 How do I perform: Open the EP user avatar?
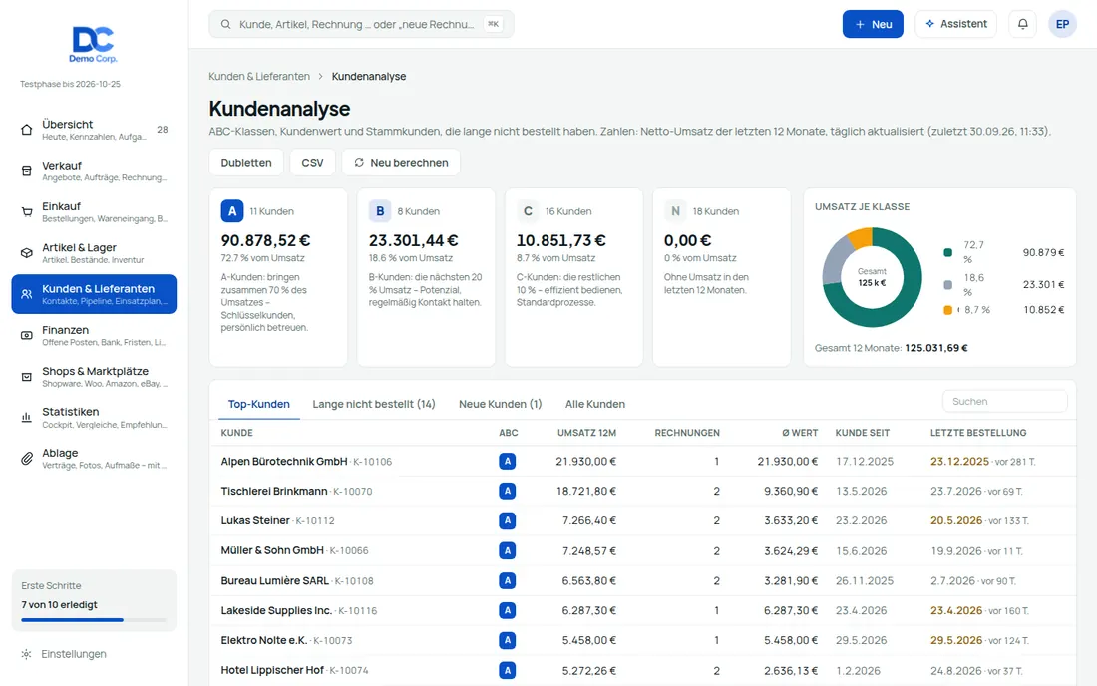click(1062, 24)
